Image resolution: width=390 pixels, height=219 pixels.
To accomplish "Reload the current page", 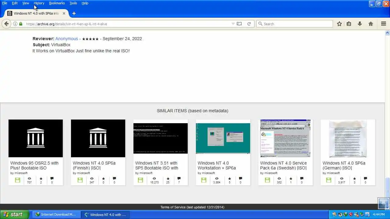I will [x=249, y=24].
